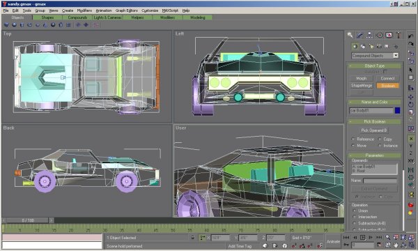Select the Copy radio option under Pick Boolean
This screenshot has width=418, height=251.
point(380,139)
